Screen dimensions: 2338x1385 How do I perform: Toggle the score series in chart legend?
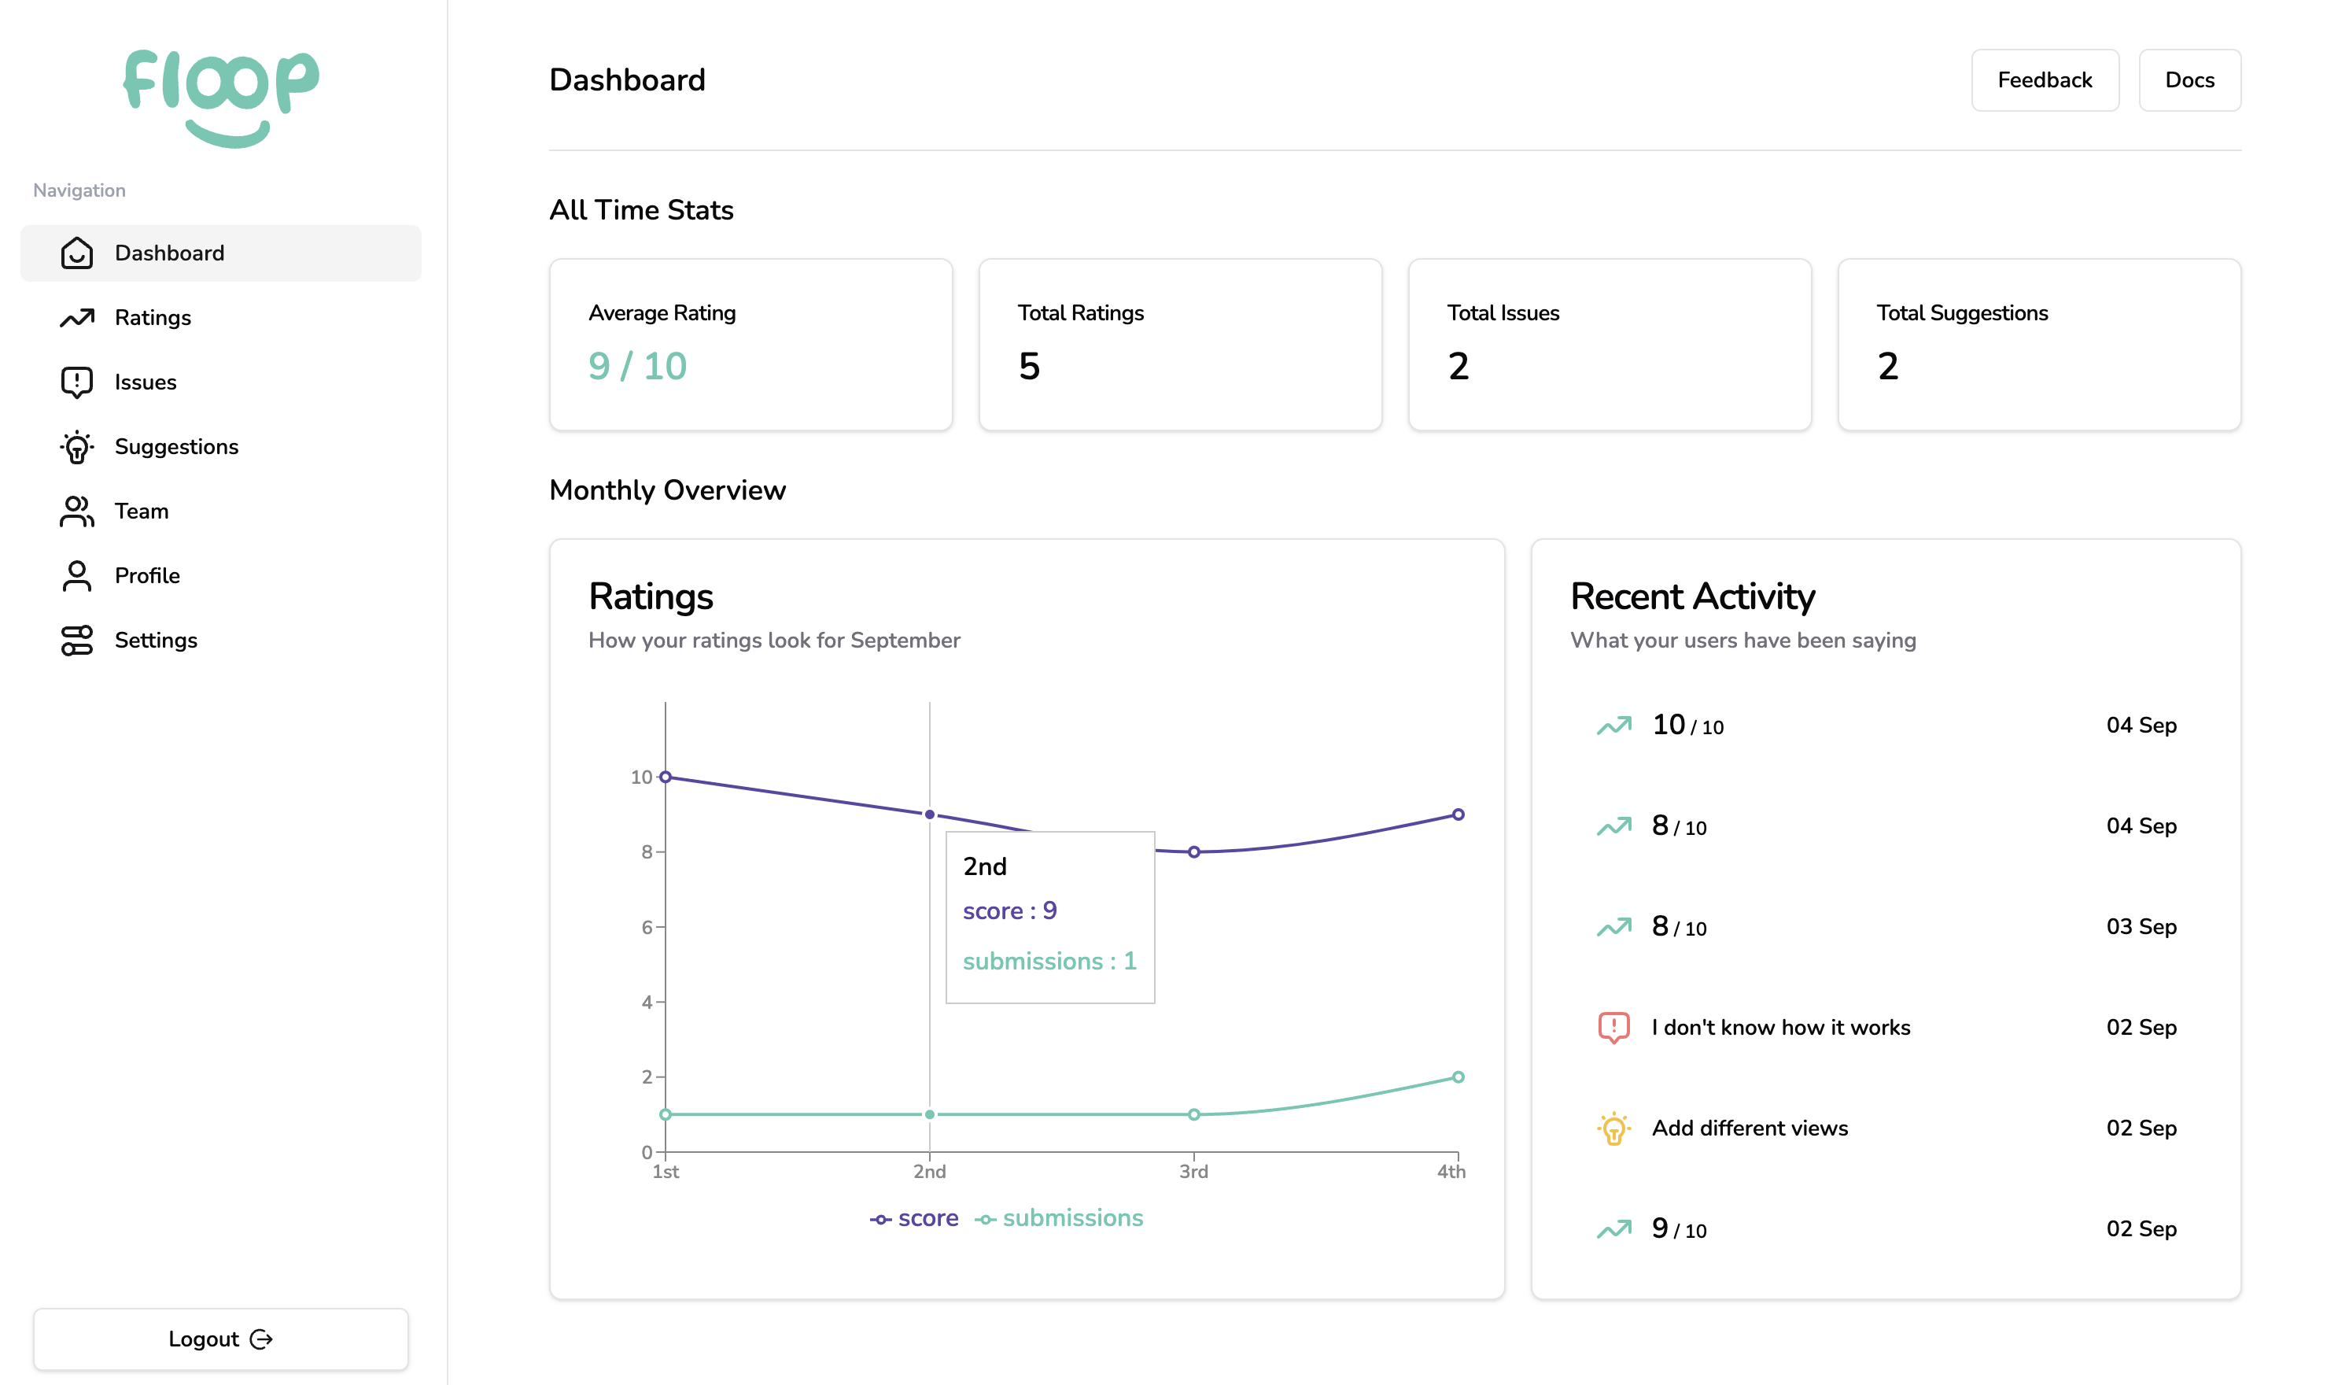914,1219
